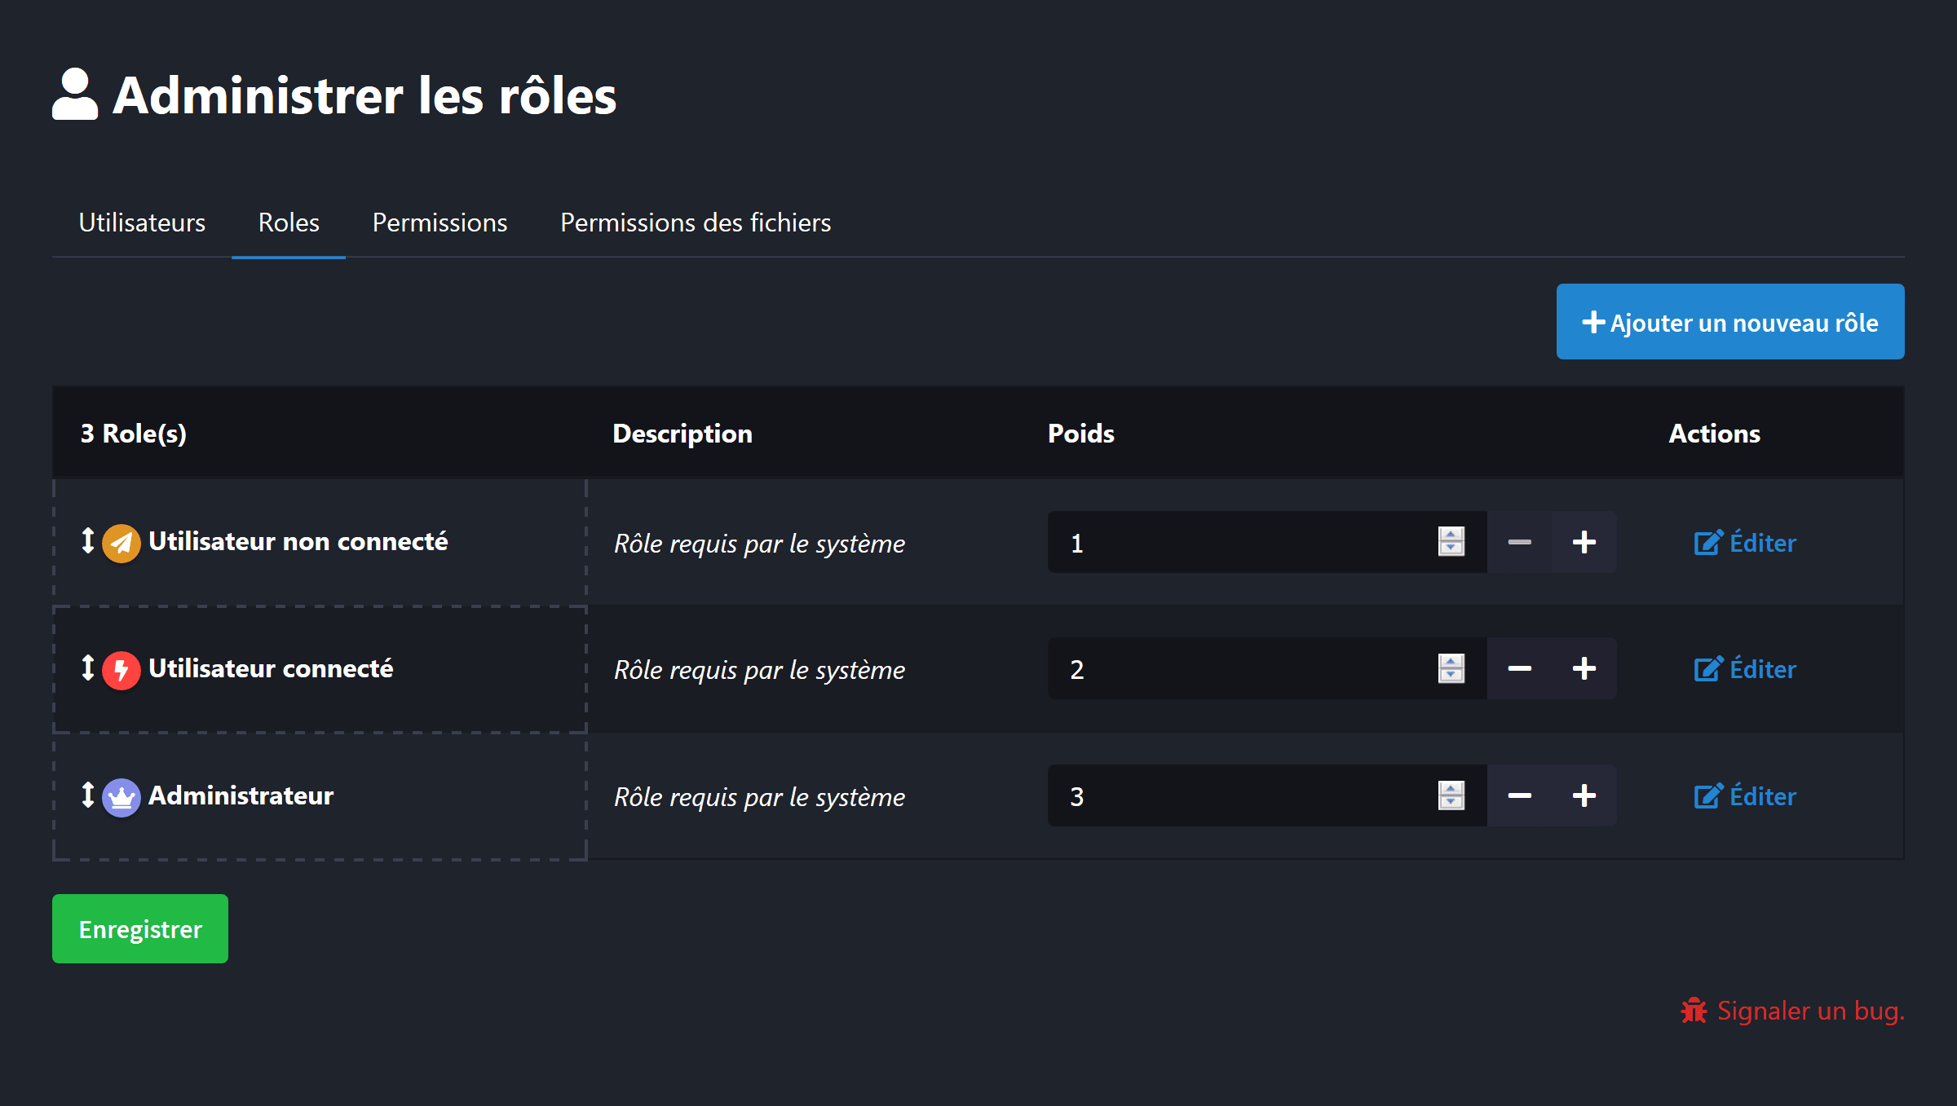This screenshot has width=1957, height=1106.
Task: Select the Poids input showing value 2
Action: point(1223,668)
